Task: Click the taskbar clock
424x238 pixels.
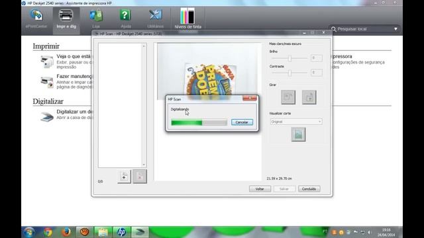Action: (386, 232)
